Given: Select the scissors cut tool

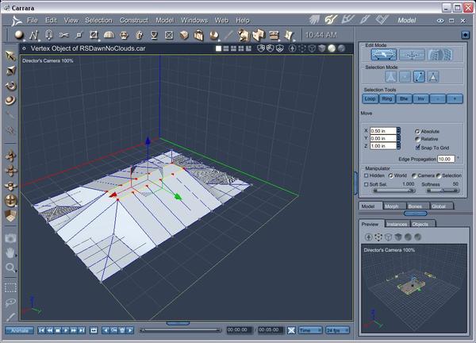Looking at the screenshot, I should 63,35.
